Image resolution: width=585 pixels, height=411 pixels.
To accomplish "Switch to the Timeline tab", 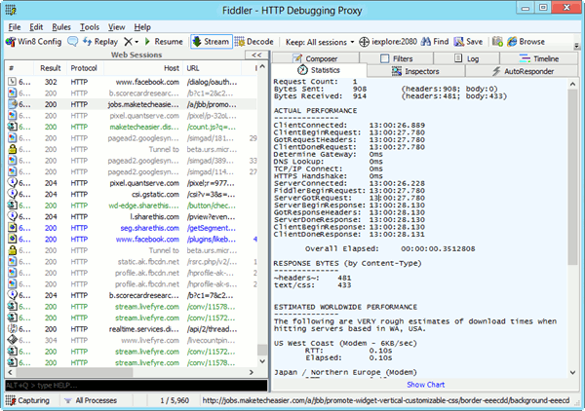I will (x=539, y=58).
